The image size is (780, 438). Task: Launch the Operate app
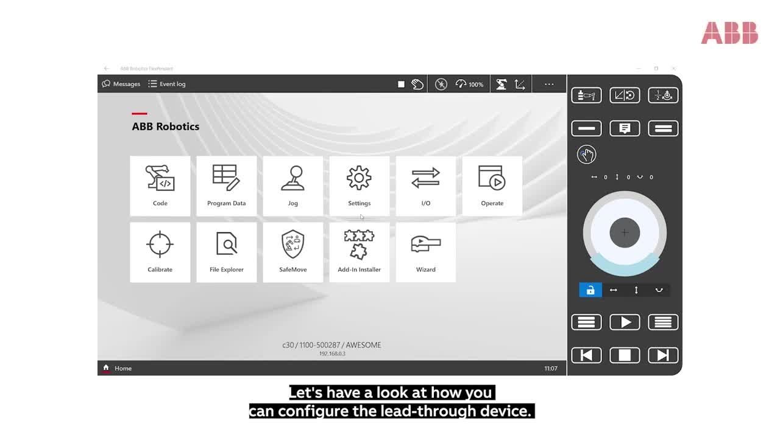click(x=492, y=186)
